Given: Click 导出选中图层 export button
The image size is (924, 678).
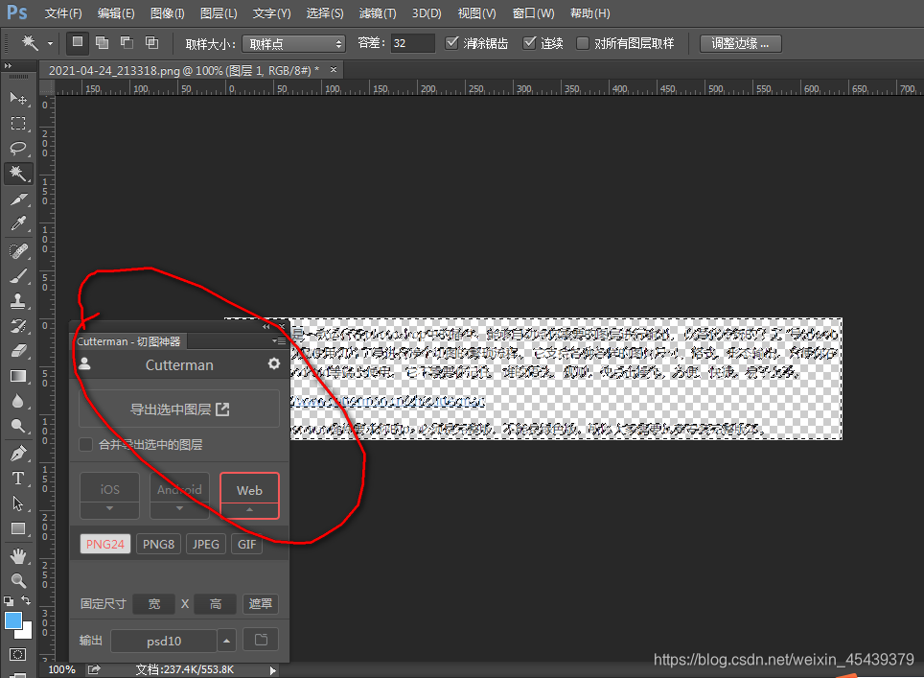Looking at the screenshot, I should pos(179,409).
